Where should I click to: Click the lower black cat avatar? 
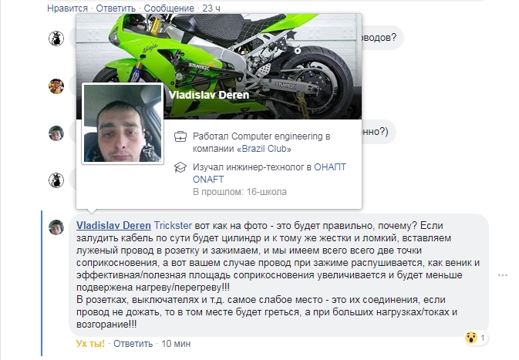(x=56, y=180)
